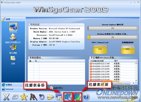141x102 pixels.
Task: Open the 磁盘文件清理 disk cleanup icon
Action: coord(13,37)
